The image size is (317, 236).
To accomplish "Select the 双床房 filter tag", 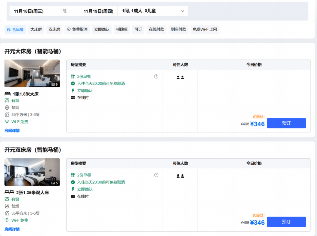I will (x=54, y=30).
